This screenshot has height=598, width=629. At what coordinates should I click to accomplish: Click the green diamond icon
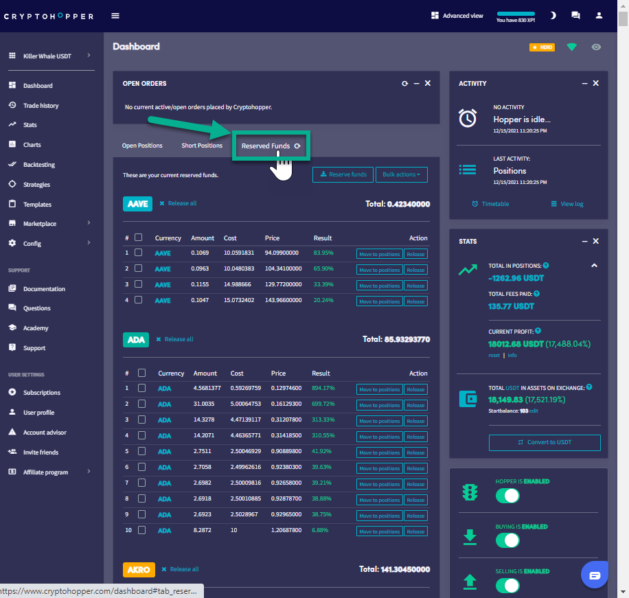click(x=571, y=47)
